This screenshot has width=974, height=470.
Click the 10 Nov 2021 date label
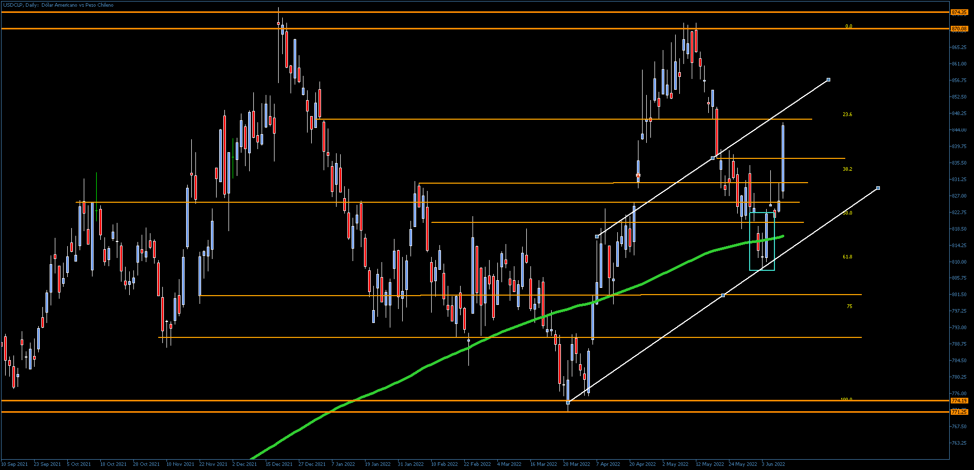pyautogui.click(x=180, y=464)
